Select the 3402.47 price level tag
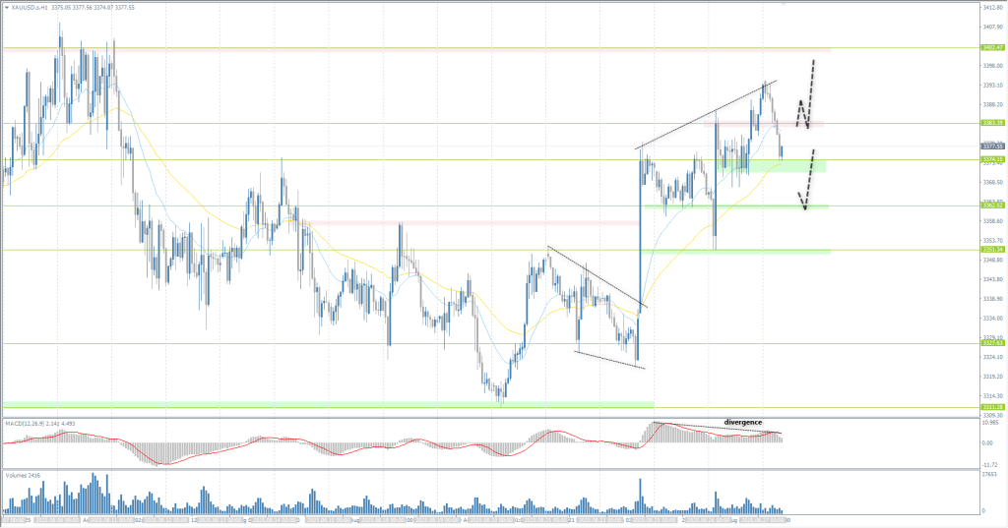The height and width of the screenshot is (528, 1008). tap(992, 47)
